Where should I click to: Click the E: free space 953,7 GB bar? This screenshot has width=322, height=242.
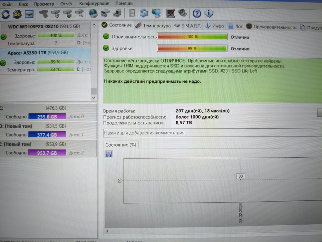coord(47,153)
